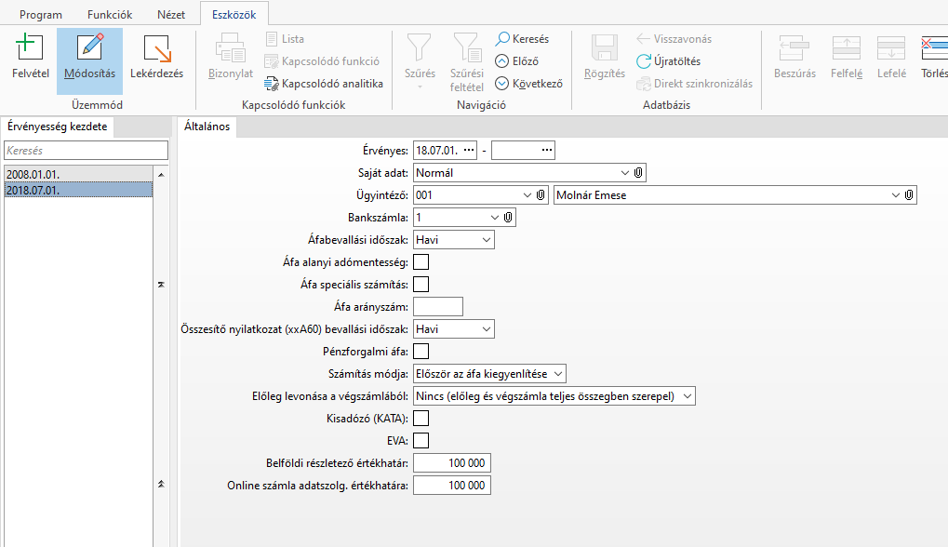Click the Belföldi részletező értékhatár field
Screen dimensions: 948x547
(x=451, y=463)
